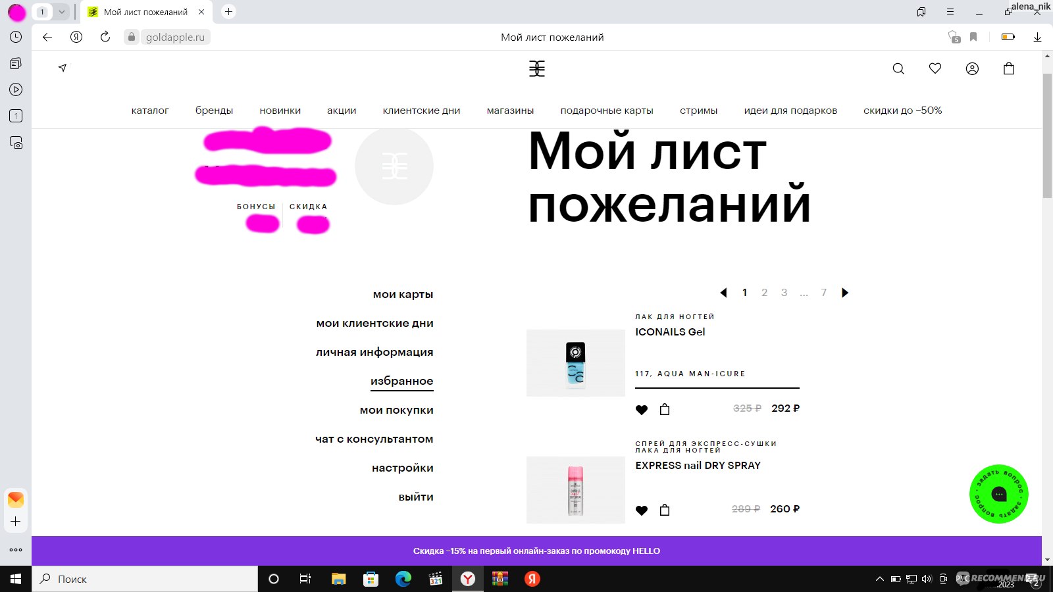Open File Explorer from taskbar
The height and width of the screenshot is (592, 1053).
click(x=338, y=579)
